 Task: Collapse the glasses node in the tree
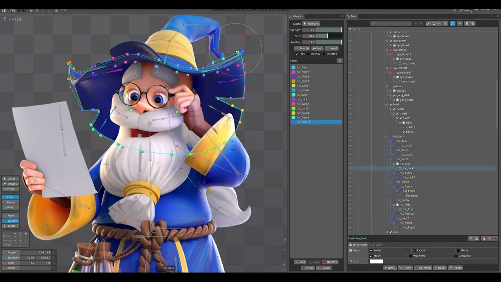[387, 86]
